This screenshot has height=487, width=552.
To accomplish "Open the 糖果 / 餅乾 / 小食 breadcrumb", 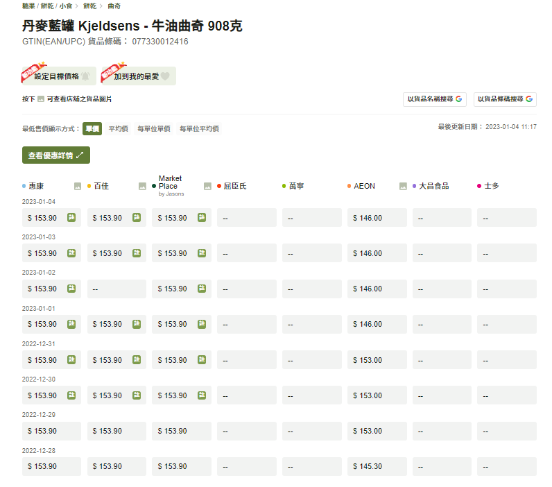I will [47, 6].
